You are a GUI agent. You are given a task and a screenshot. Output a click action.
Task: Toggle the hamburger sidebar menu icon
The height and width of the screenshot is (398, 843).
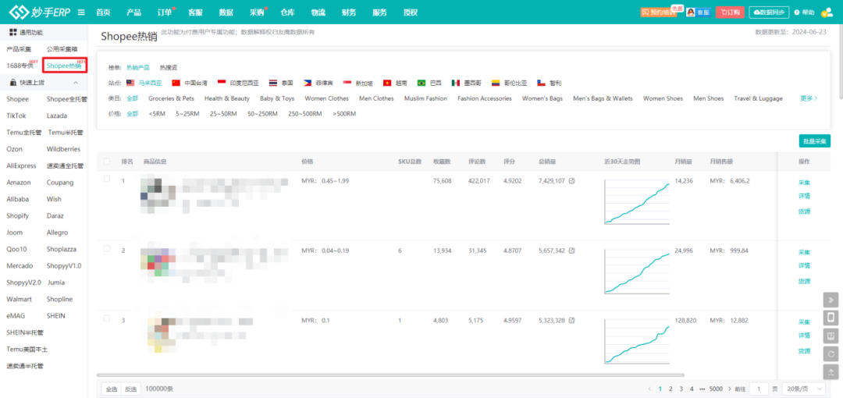click(80, 12)
